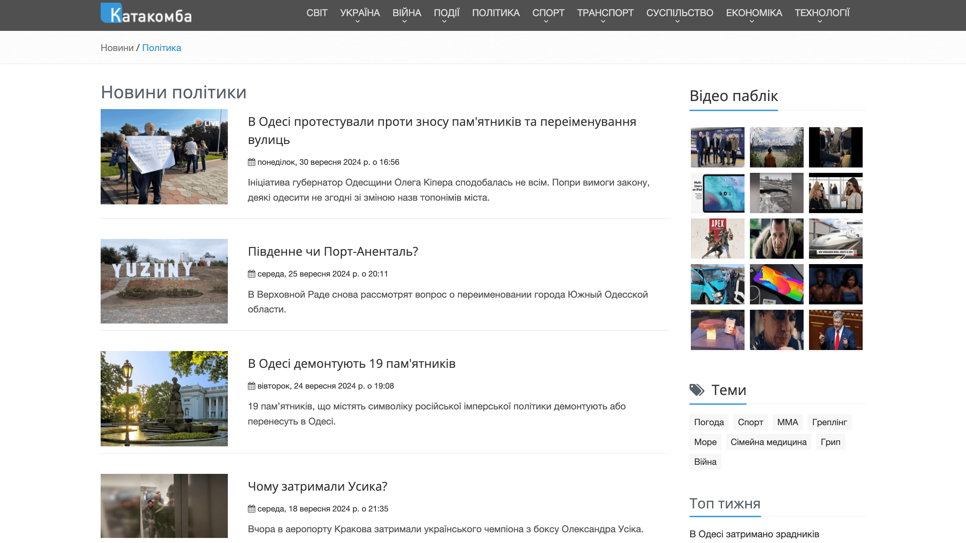
Task: Click the Відео паблік section heading
Action: (733, 96)
